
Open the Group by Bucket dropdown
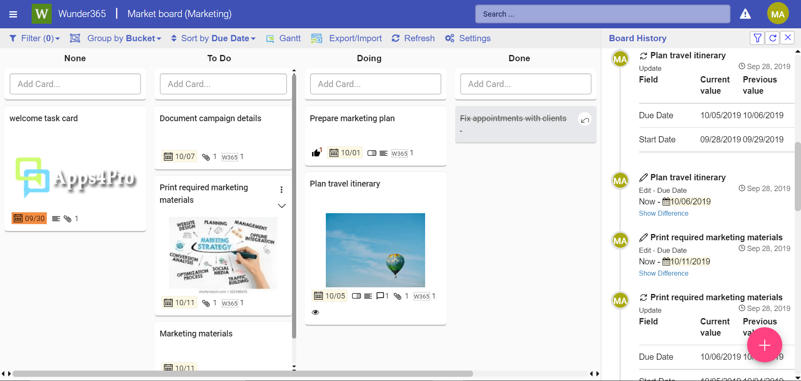(x=116, y=38)
